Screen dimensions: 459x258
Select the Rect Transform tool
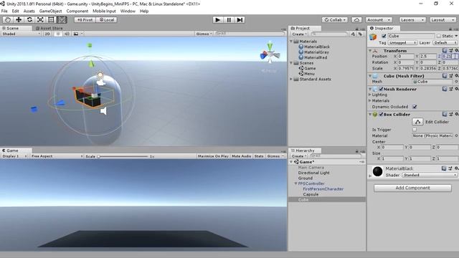(51, 19)
